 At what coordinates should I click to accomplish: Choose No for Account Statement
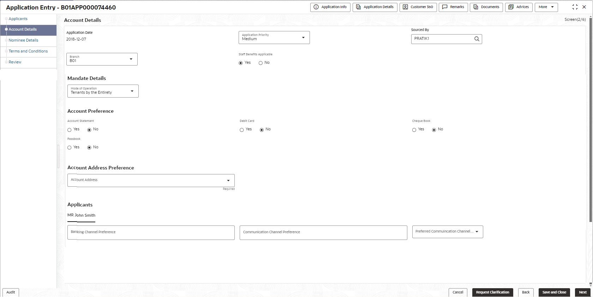point(89,130)
